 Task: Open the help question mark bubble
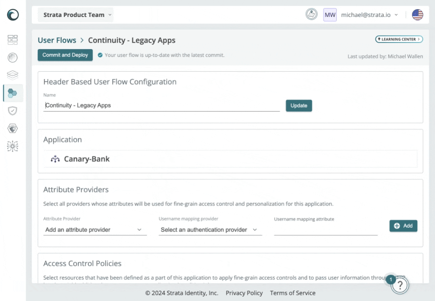tap(400, 285)
